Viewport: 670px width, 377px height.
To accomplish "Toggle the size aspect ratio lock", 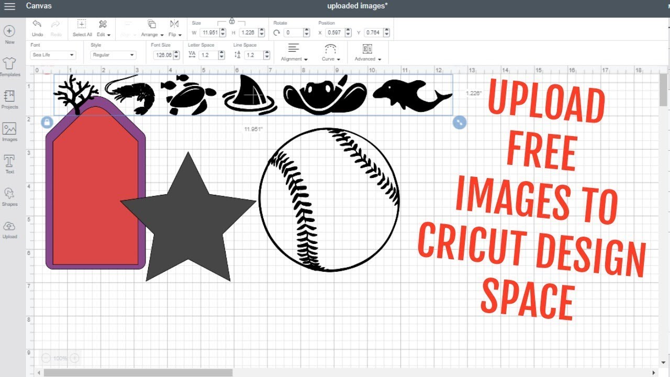I will [x=232, y=21].
